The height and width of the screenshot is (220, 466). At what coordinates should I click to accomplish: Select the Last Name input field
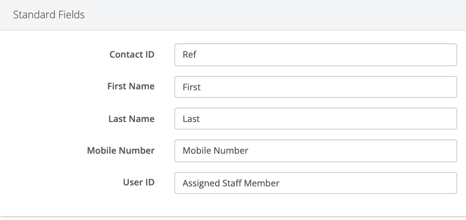pos(315,119)
